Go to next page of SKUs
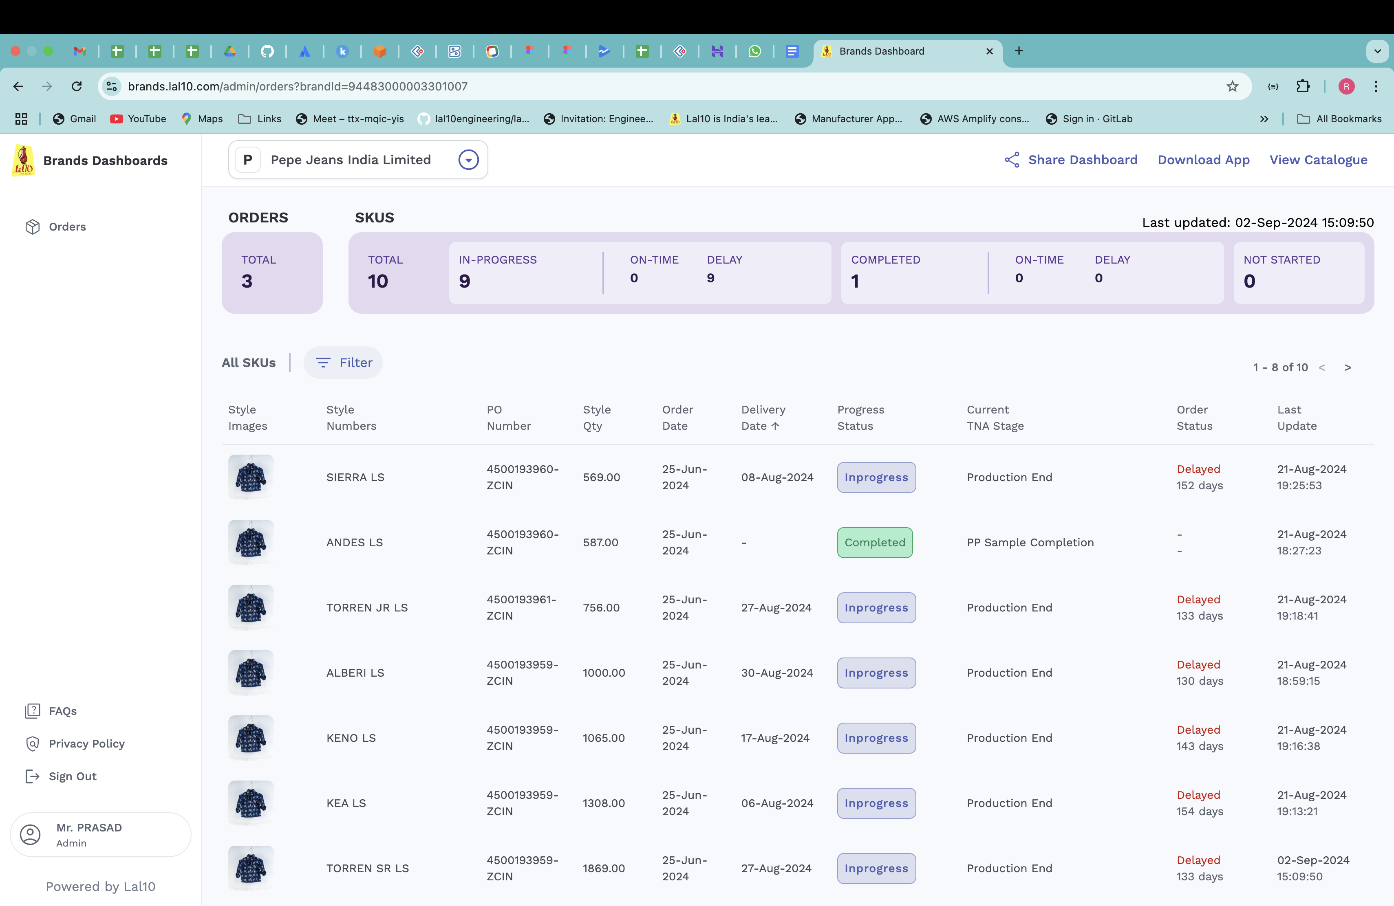This screenshot has height=906, width=1394. click(x=1348, y=367)
